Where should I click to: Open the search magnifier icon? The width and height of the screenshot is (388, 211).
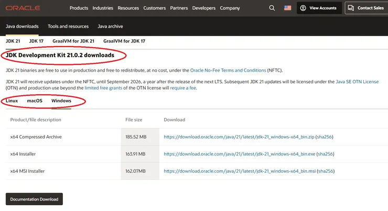pyautogui.click(x=272, y=8)
